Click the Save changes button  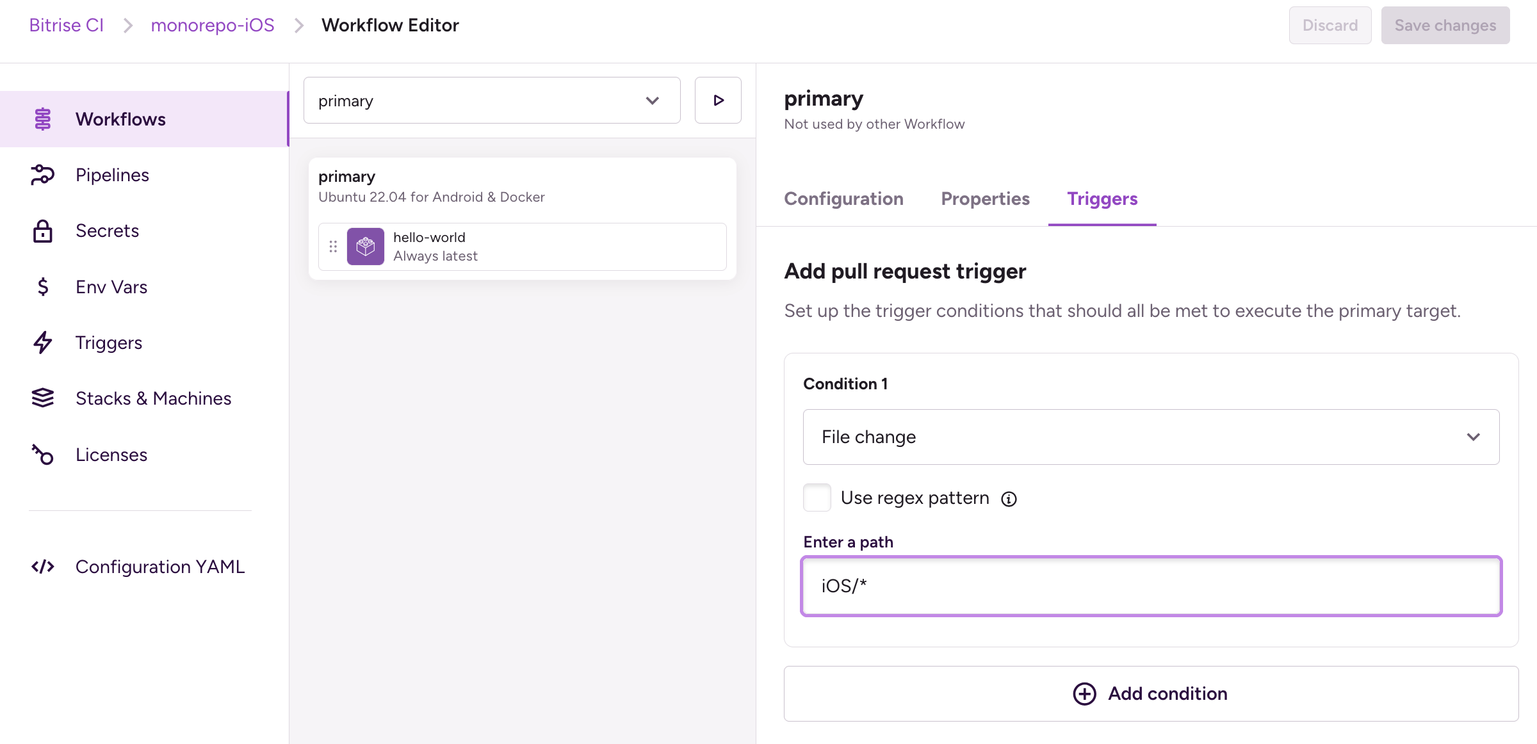[x=1445, y=26]
